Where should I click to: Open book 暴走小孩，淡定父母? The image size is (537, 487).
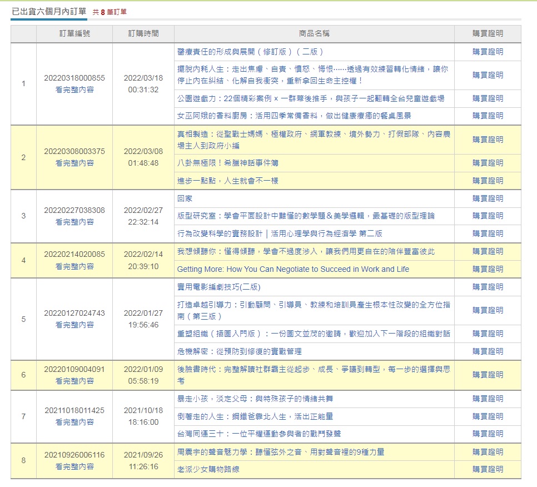tap(255, 399)
